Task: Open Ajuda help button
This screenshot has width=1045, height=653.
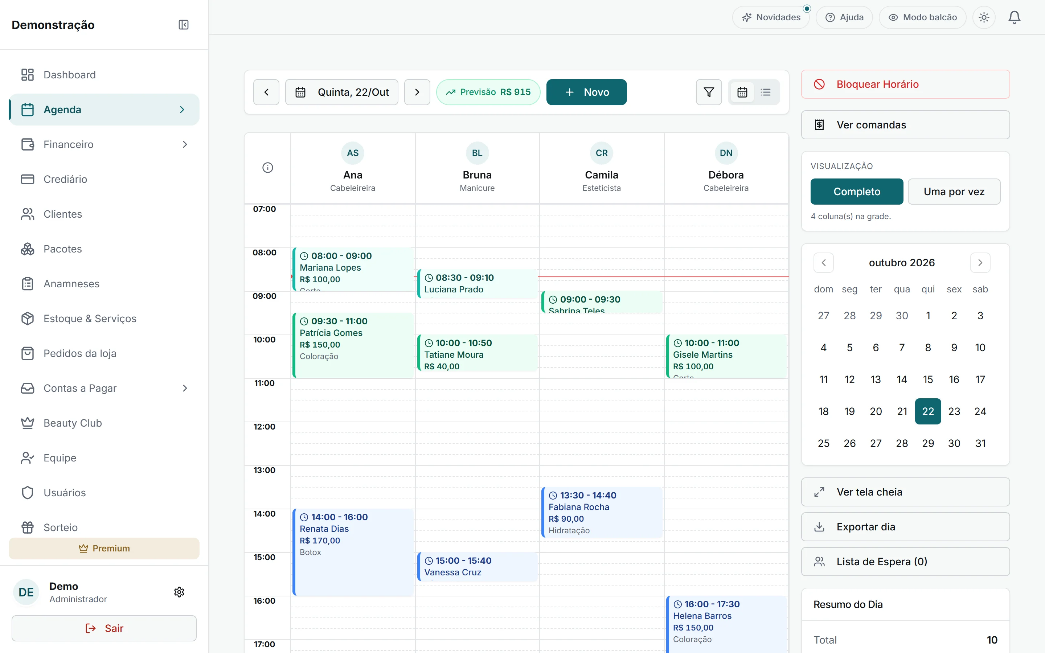Action: tap(844, 17)
